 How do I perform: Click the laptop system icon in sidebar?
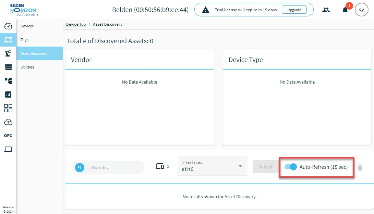(x=8, y=149)
